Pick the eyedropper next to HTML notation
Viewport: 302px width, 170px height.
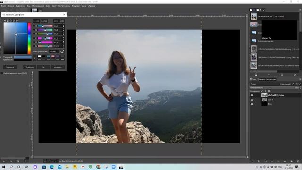[62, 51]
